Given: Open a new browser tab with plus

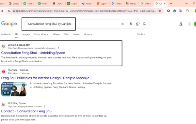Looking at the screenshot, I should [171, 4].
